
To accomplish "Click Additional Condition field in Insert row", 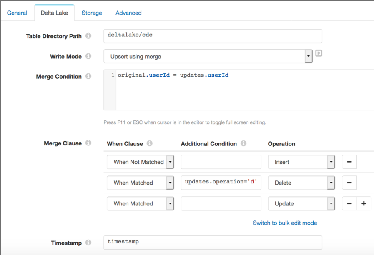I will (x=221, y=162).
